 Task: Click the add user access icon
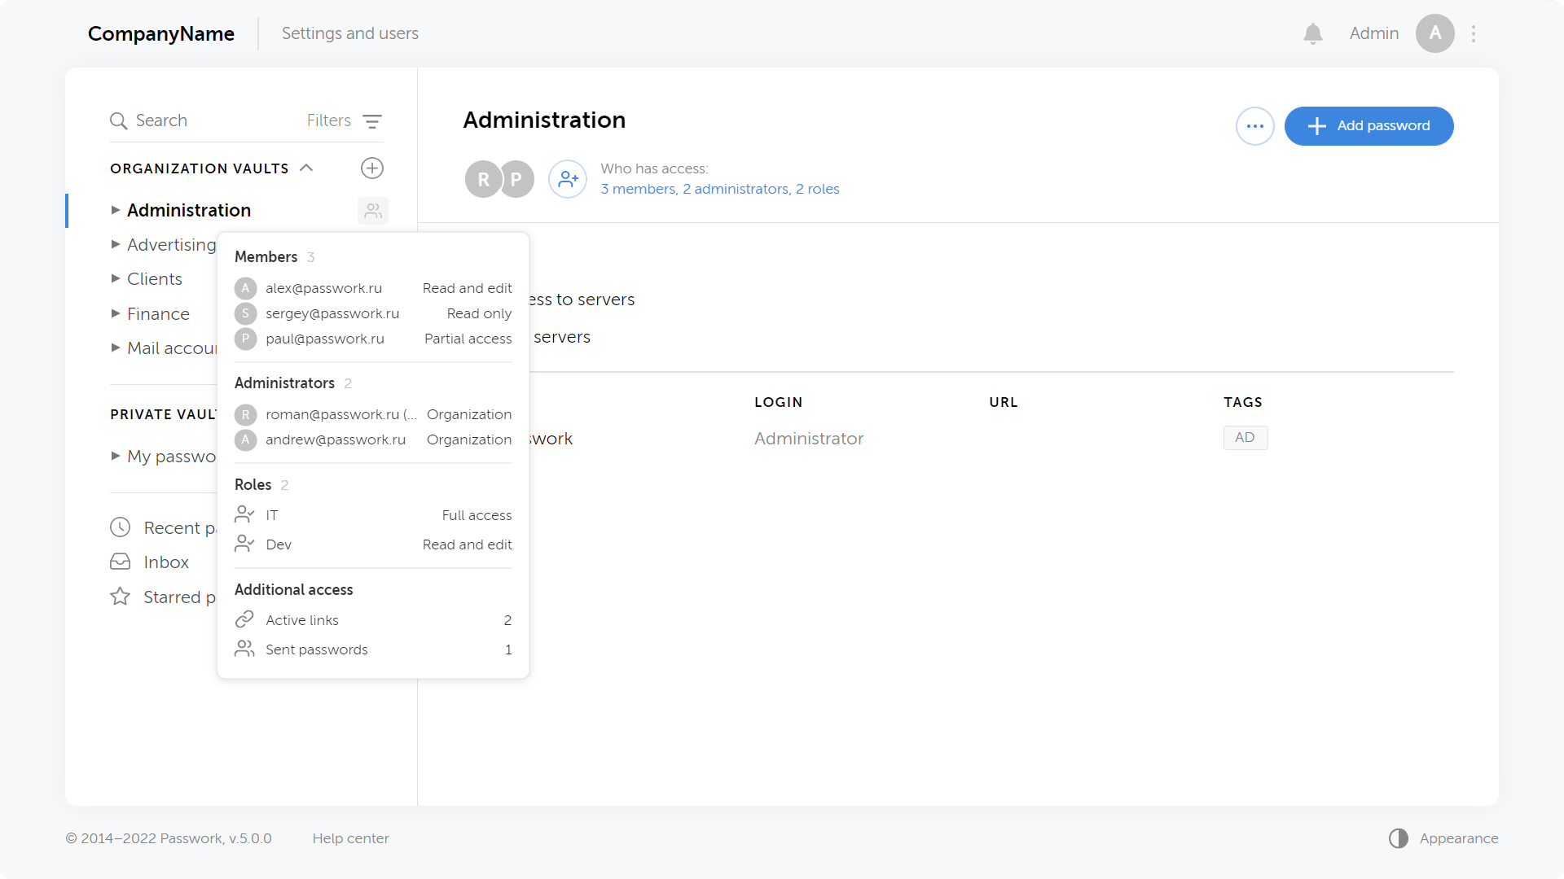tap(568, 179)
